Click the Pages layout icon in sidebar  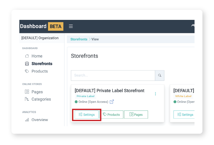(x=27, y=92)
